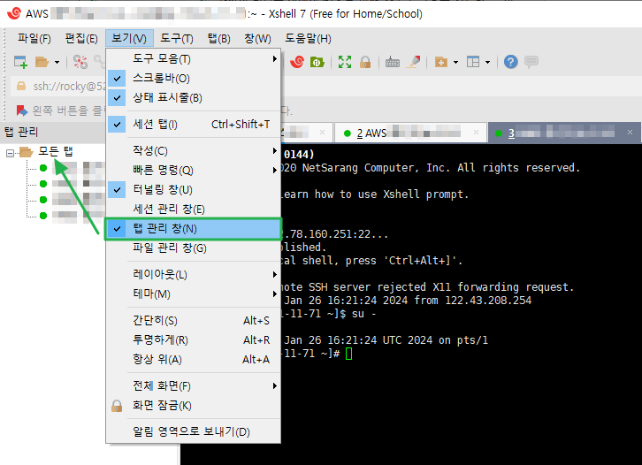Toggle 세션 탭(I) checked item
The image size is (642, 465).
coord(194,124)
